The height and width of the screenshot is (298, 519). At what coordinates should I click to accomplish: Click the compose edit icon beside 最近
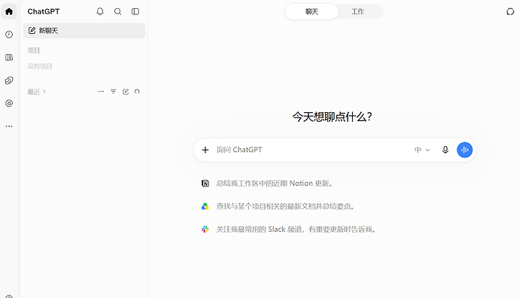coord(126,91)
